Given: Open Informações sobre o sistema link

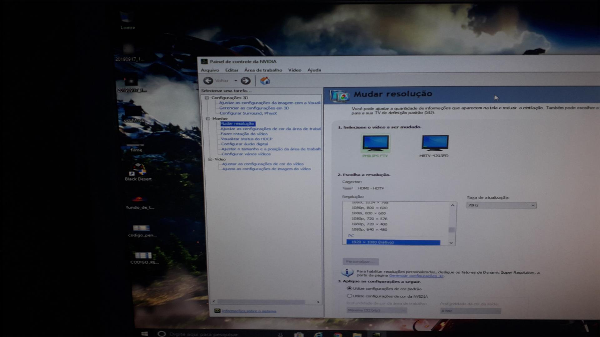Looking at the screenshot, I should tap(249, 311).
